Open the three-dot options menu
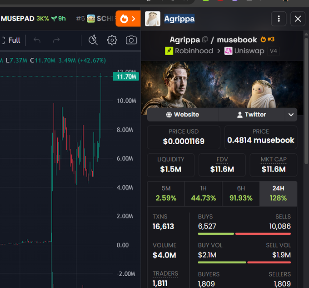309x288 pixels. coord(279,19)
